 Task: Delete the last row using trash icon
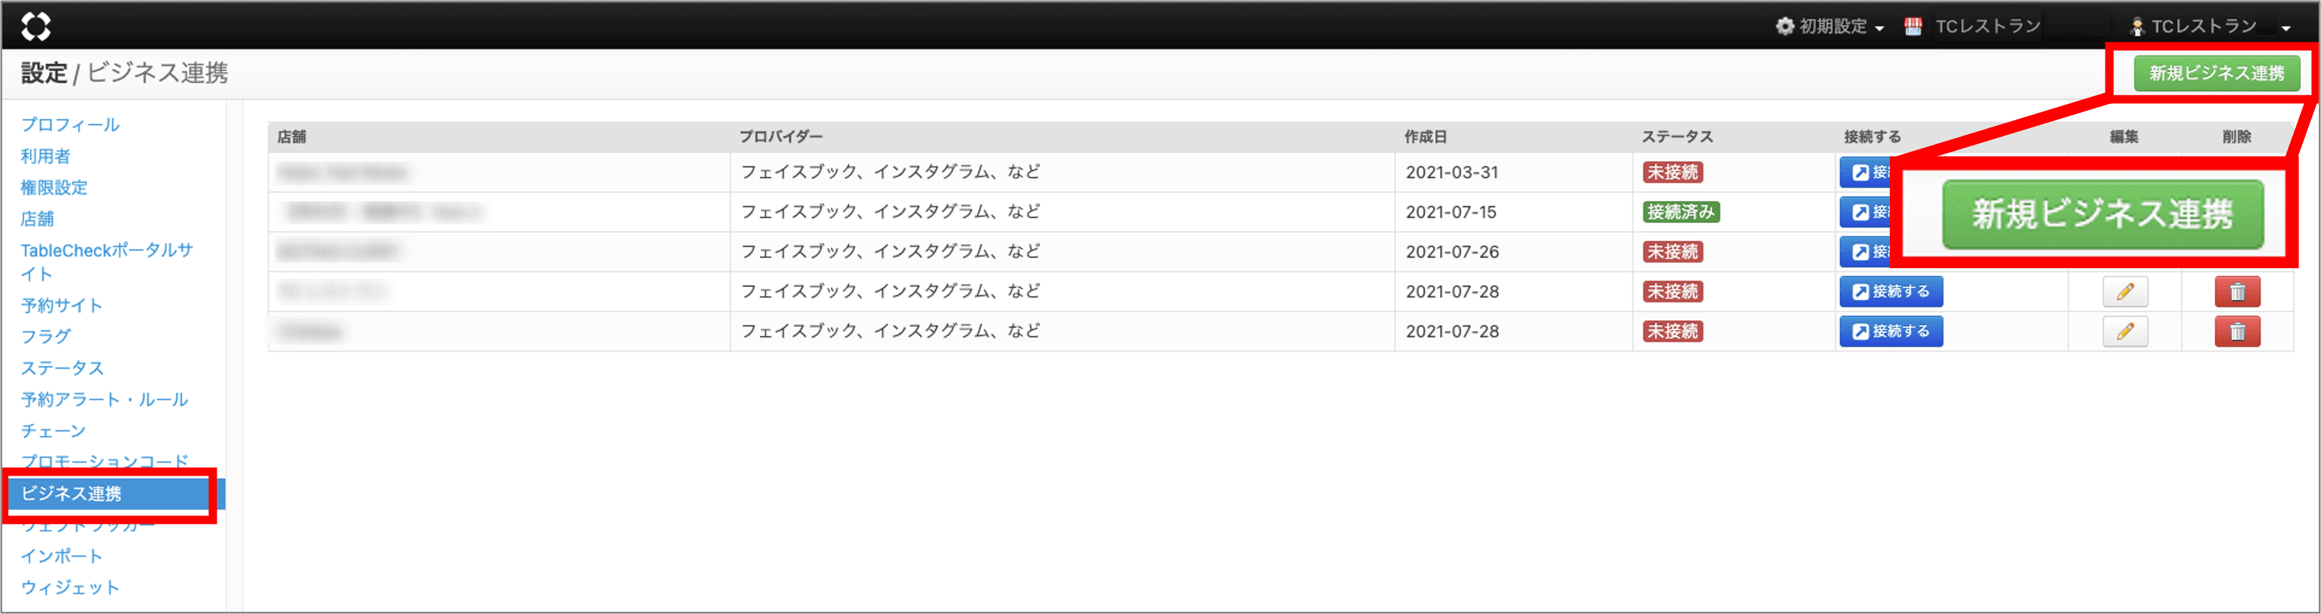pos(2236,332)
